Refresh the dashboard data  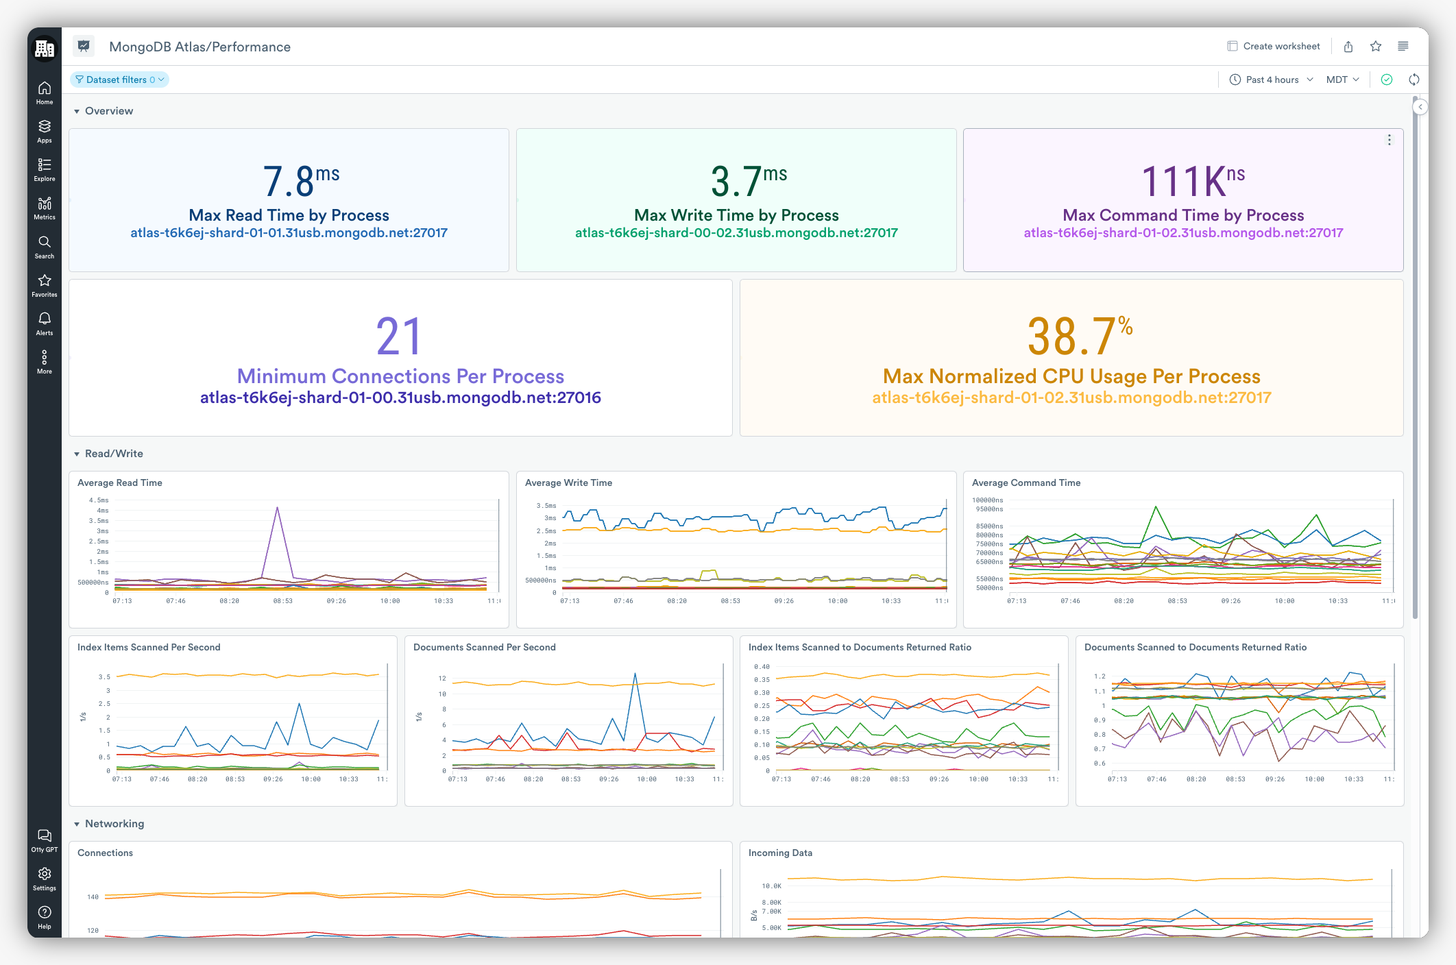coord(1414,80)
